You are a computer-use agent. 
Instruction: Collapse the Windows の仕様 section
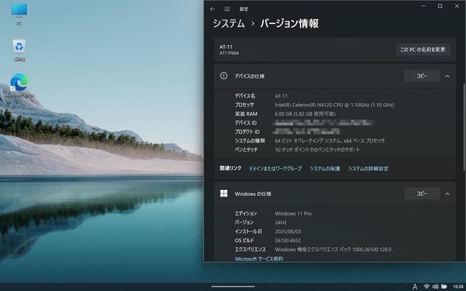point(447,194)
